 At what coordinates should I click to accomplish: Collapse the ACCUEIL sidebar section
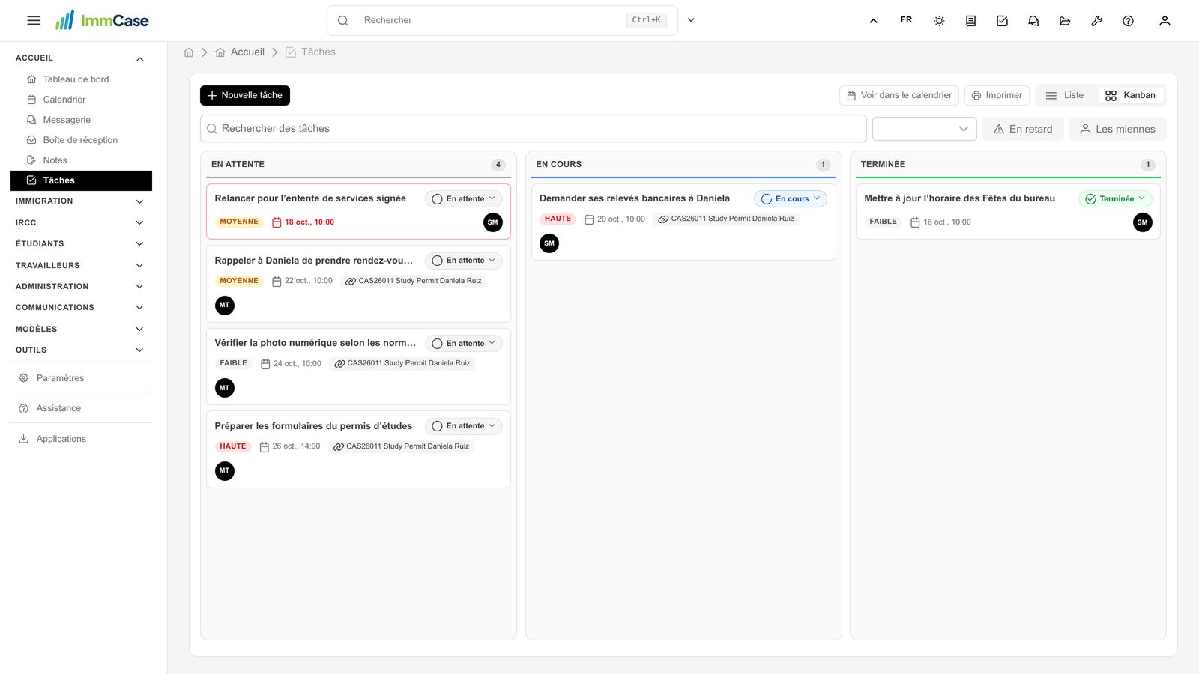81,58
